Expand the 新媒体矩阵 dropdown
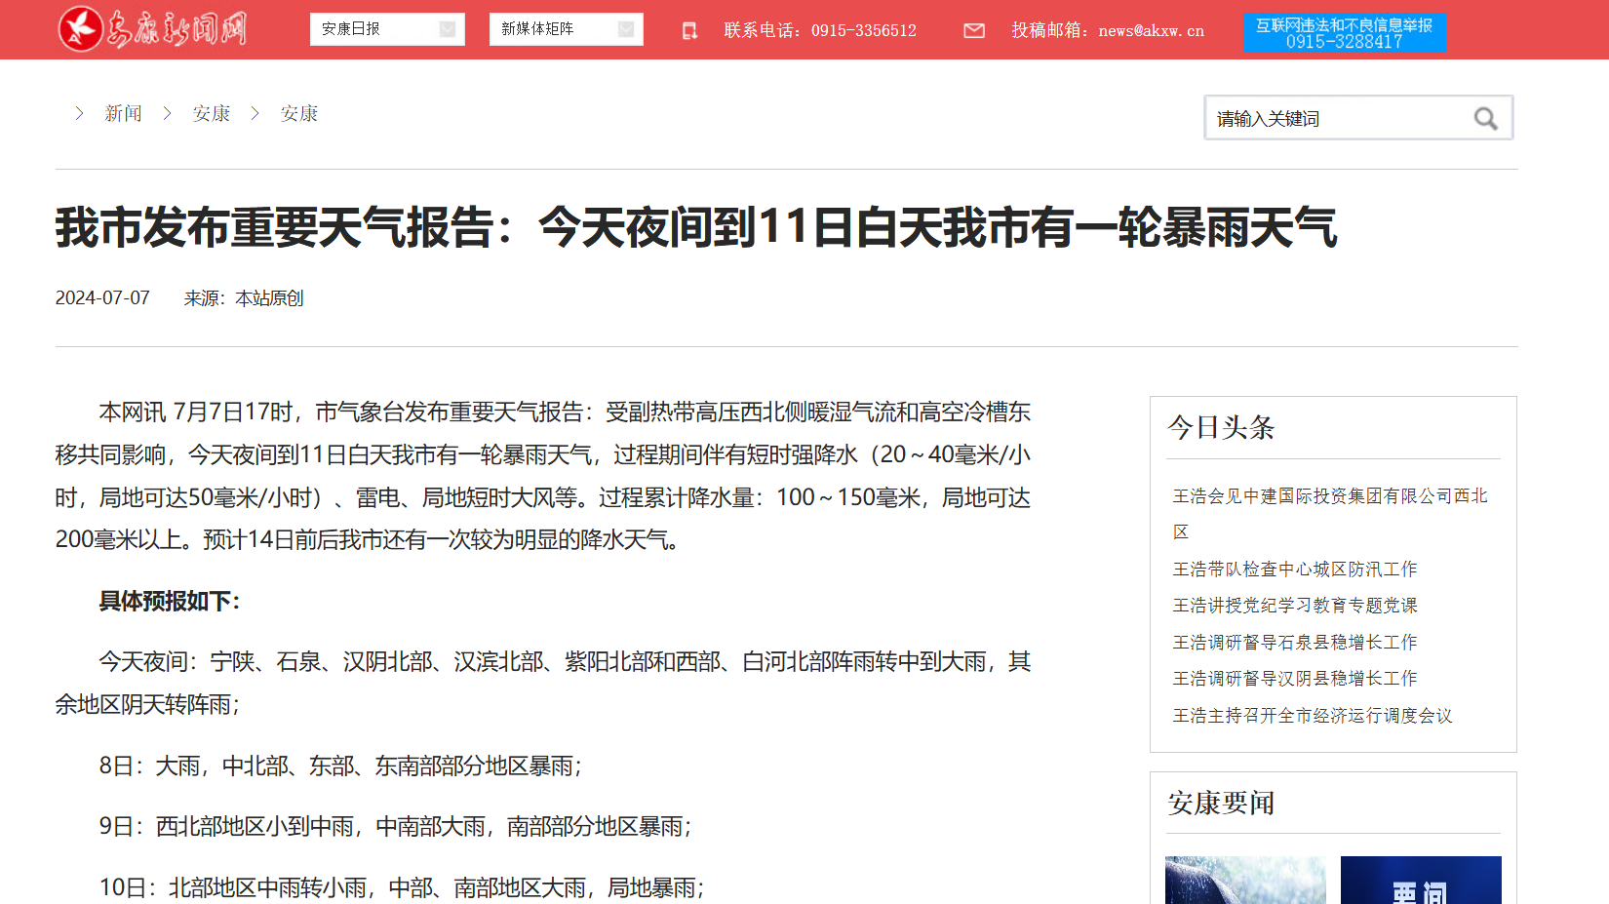This screenshot has width=1609, height=904. tap(566, 29)
